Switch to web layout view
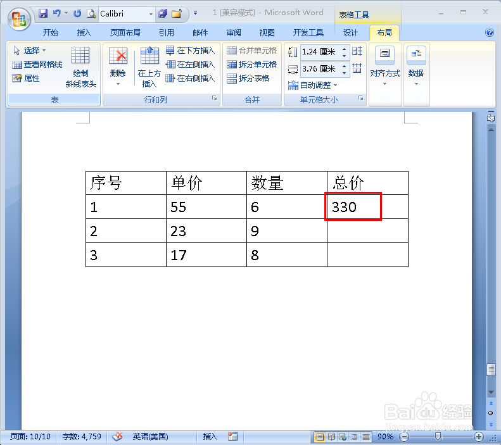501x445 pixels. (343, 436)
